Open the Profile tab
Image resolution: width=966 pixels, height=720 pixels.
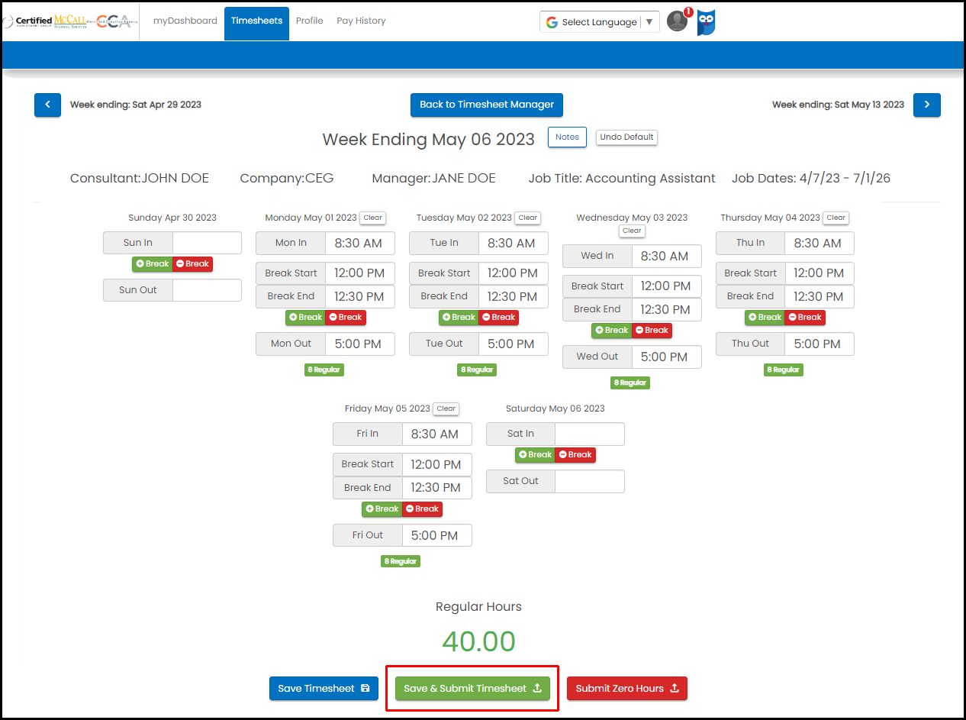(310, 21)
